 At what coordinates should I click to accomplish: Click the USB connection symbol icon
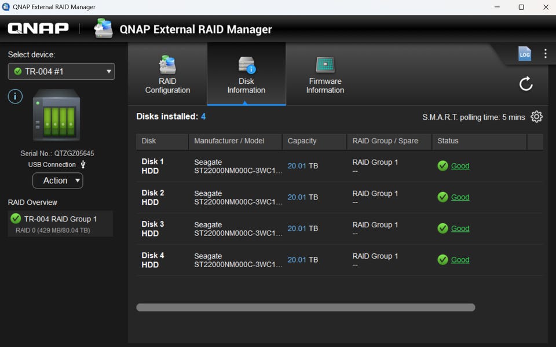click(x=83, y=164)
